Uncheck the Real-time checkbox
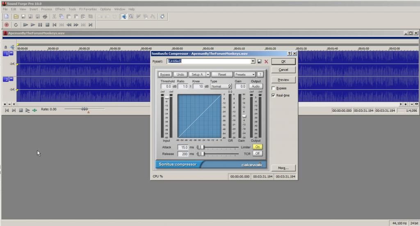Viewport: 420px width, 226px height. pyautogui.click(x=274, y=95)
